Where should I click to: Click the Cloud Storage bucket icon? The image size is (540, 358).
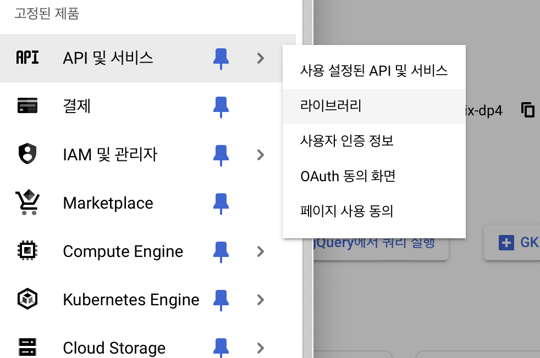[x=27, y=347]
